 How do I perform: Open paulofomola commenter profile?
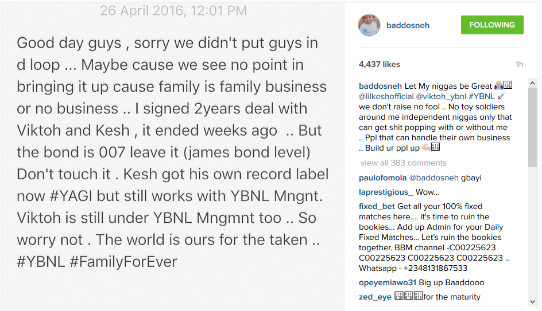pyautogui.click(x=382, y=178)
